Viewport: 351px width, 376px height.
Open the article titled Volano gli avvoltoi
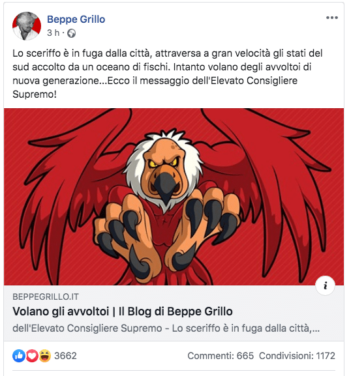tap(123, 311)
